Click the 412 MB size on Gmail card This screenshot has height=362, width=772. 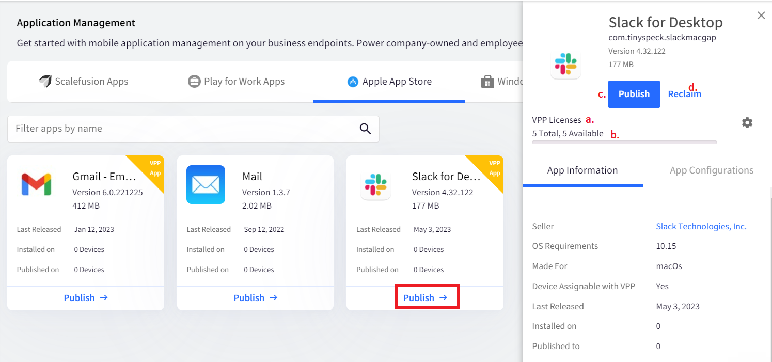tap(86, 206)
